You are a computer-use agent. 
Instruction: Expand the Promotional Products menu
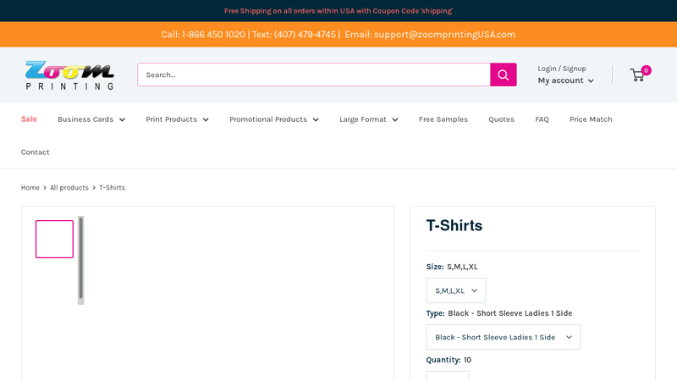274,119
